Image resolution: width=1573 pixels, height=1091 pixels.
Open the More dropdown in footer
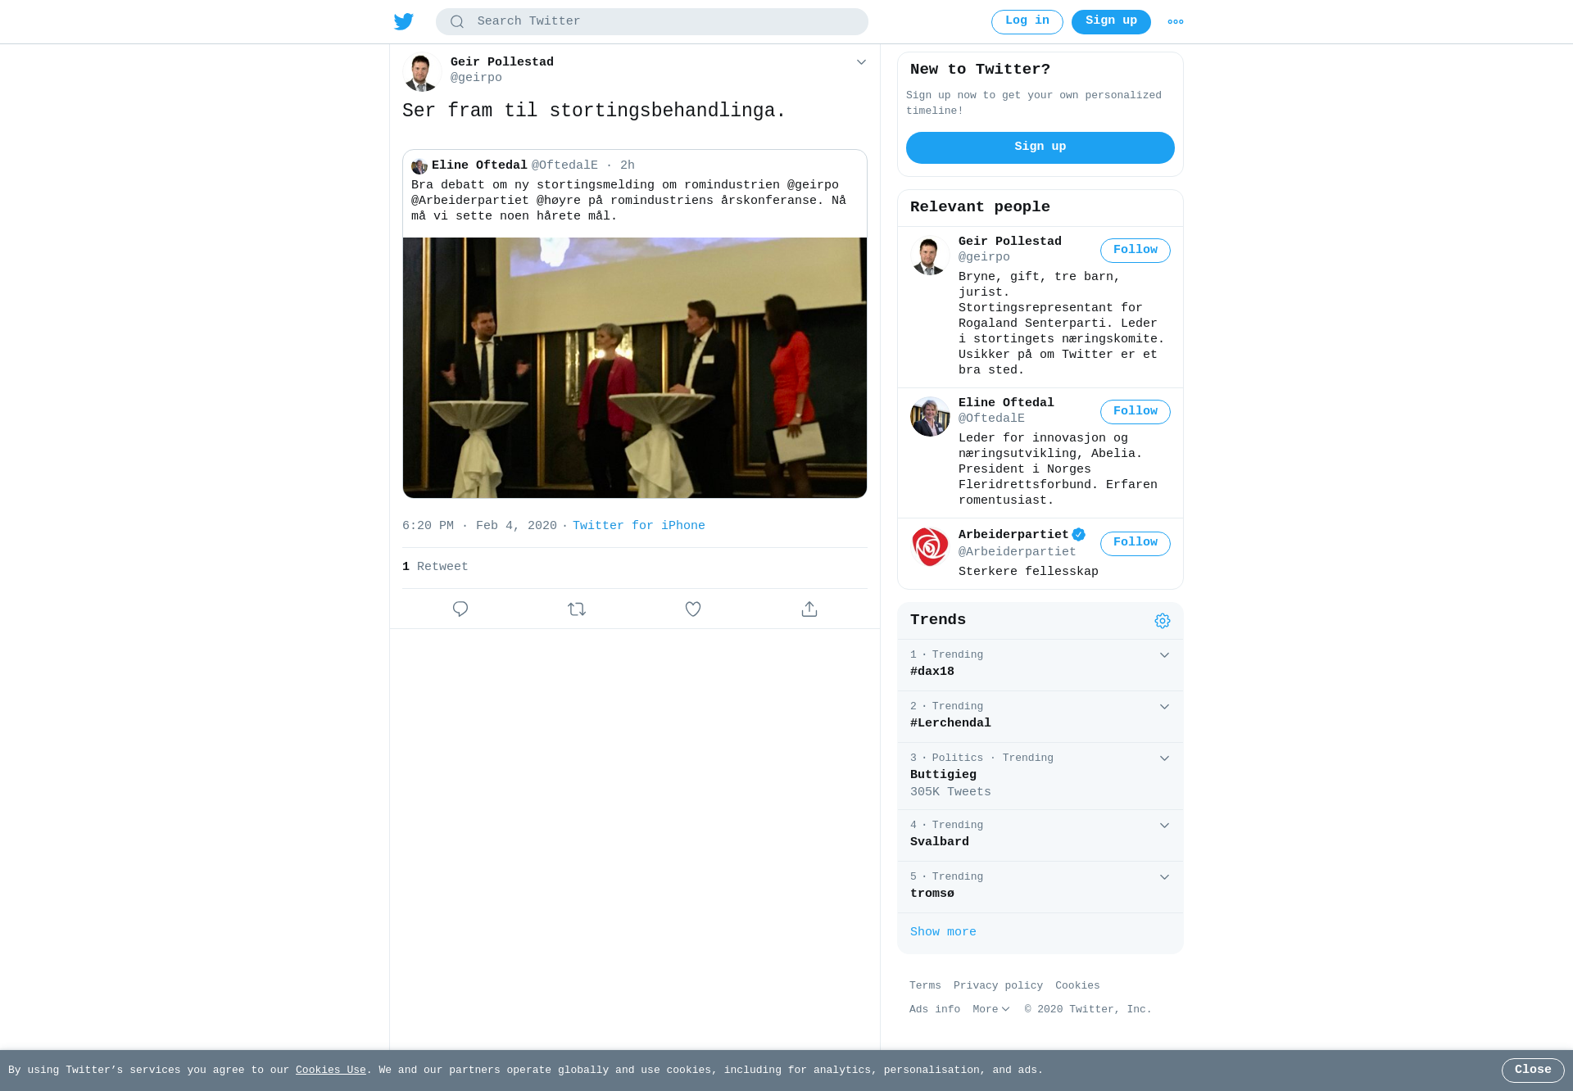click(991, 1010)
